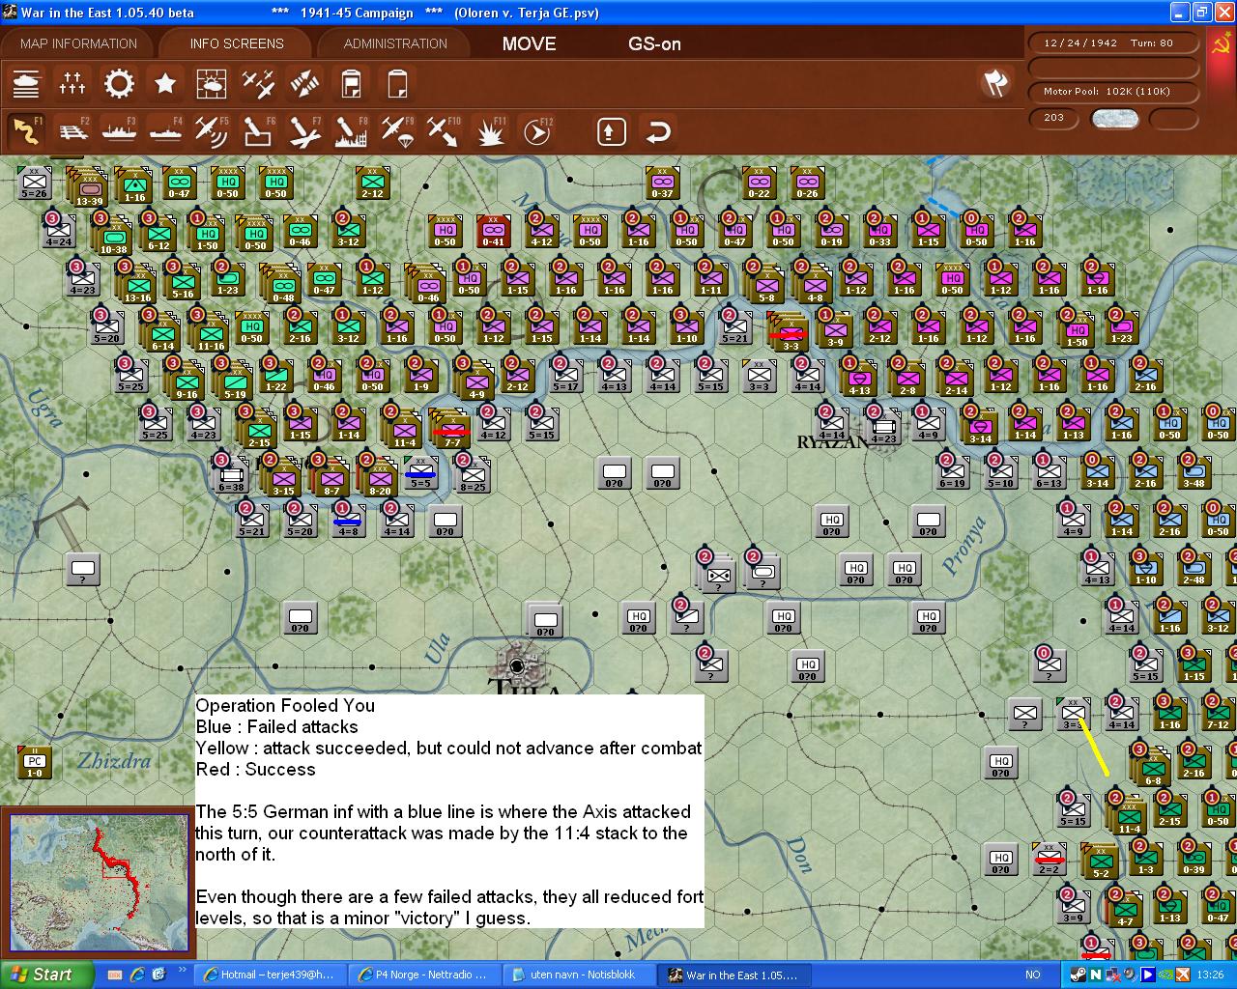The height and width of the screenshot is (989, 1237).
Task: Select the 8=25 German unit
Action: coord(472,475)
